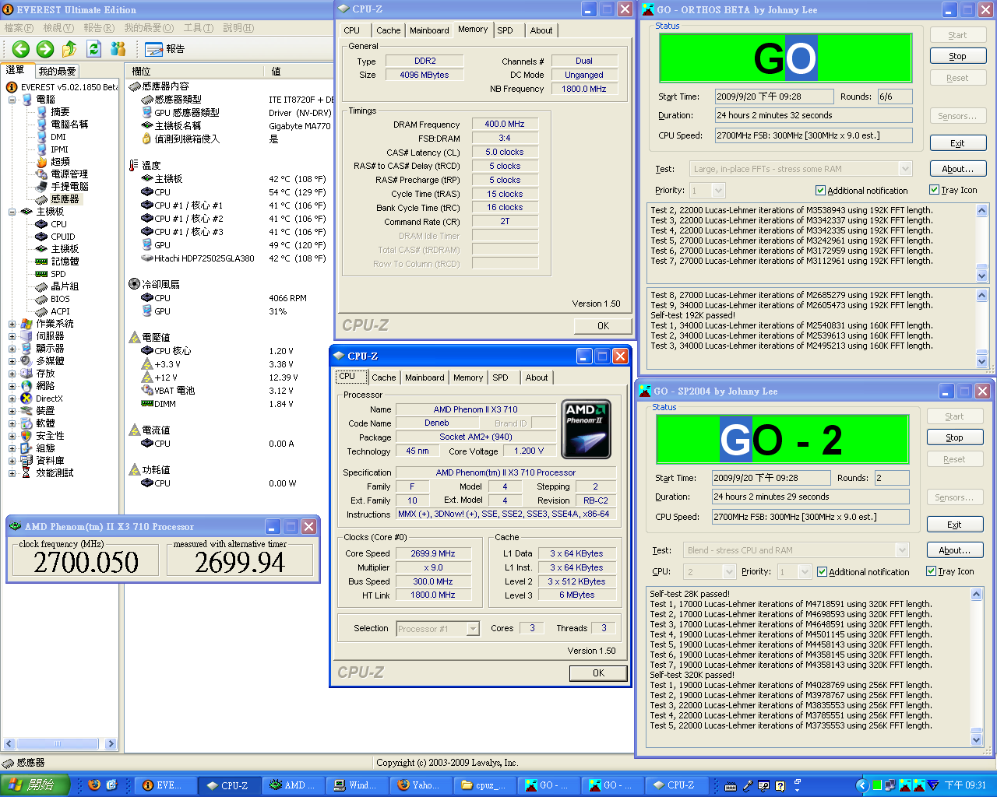997x797 pixels.
Task: Click the EVEREST two-people users toolbar icon
Action: tap(118, 49)
